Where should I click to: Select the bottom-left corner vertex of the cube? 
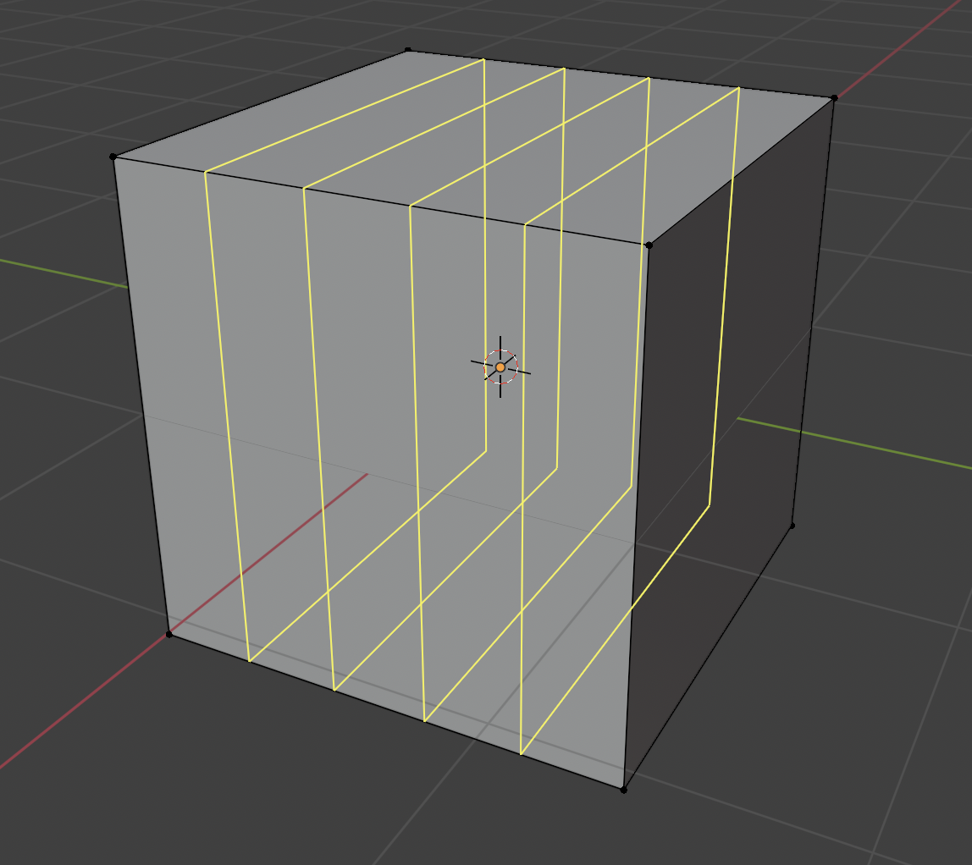coord(169,634)
